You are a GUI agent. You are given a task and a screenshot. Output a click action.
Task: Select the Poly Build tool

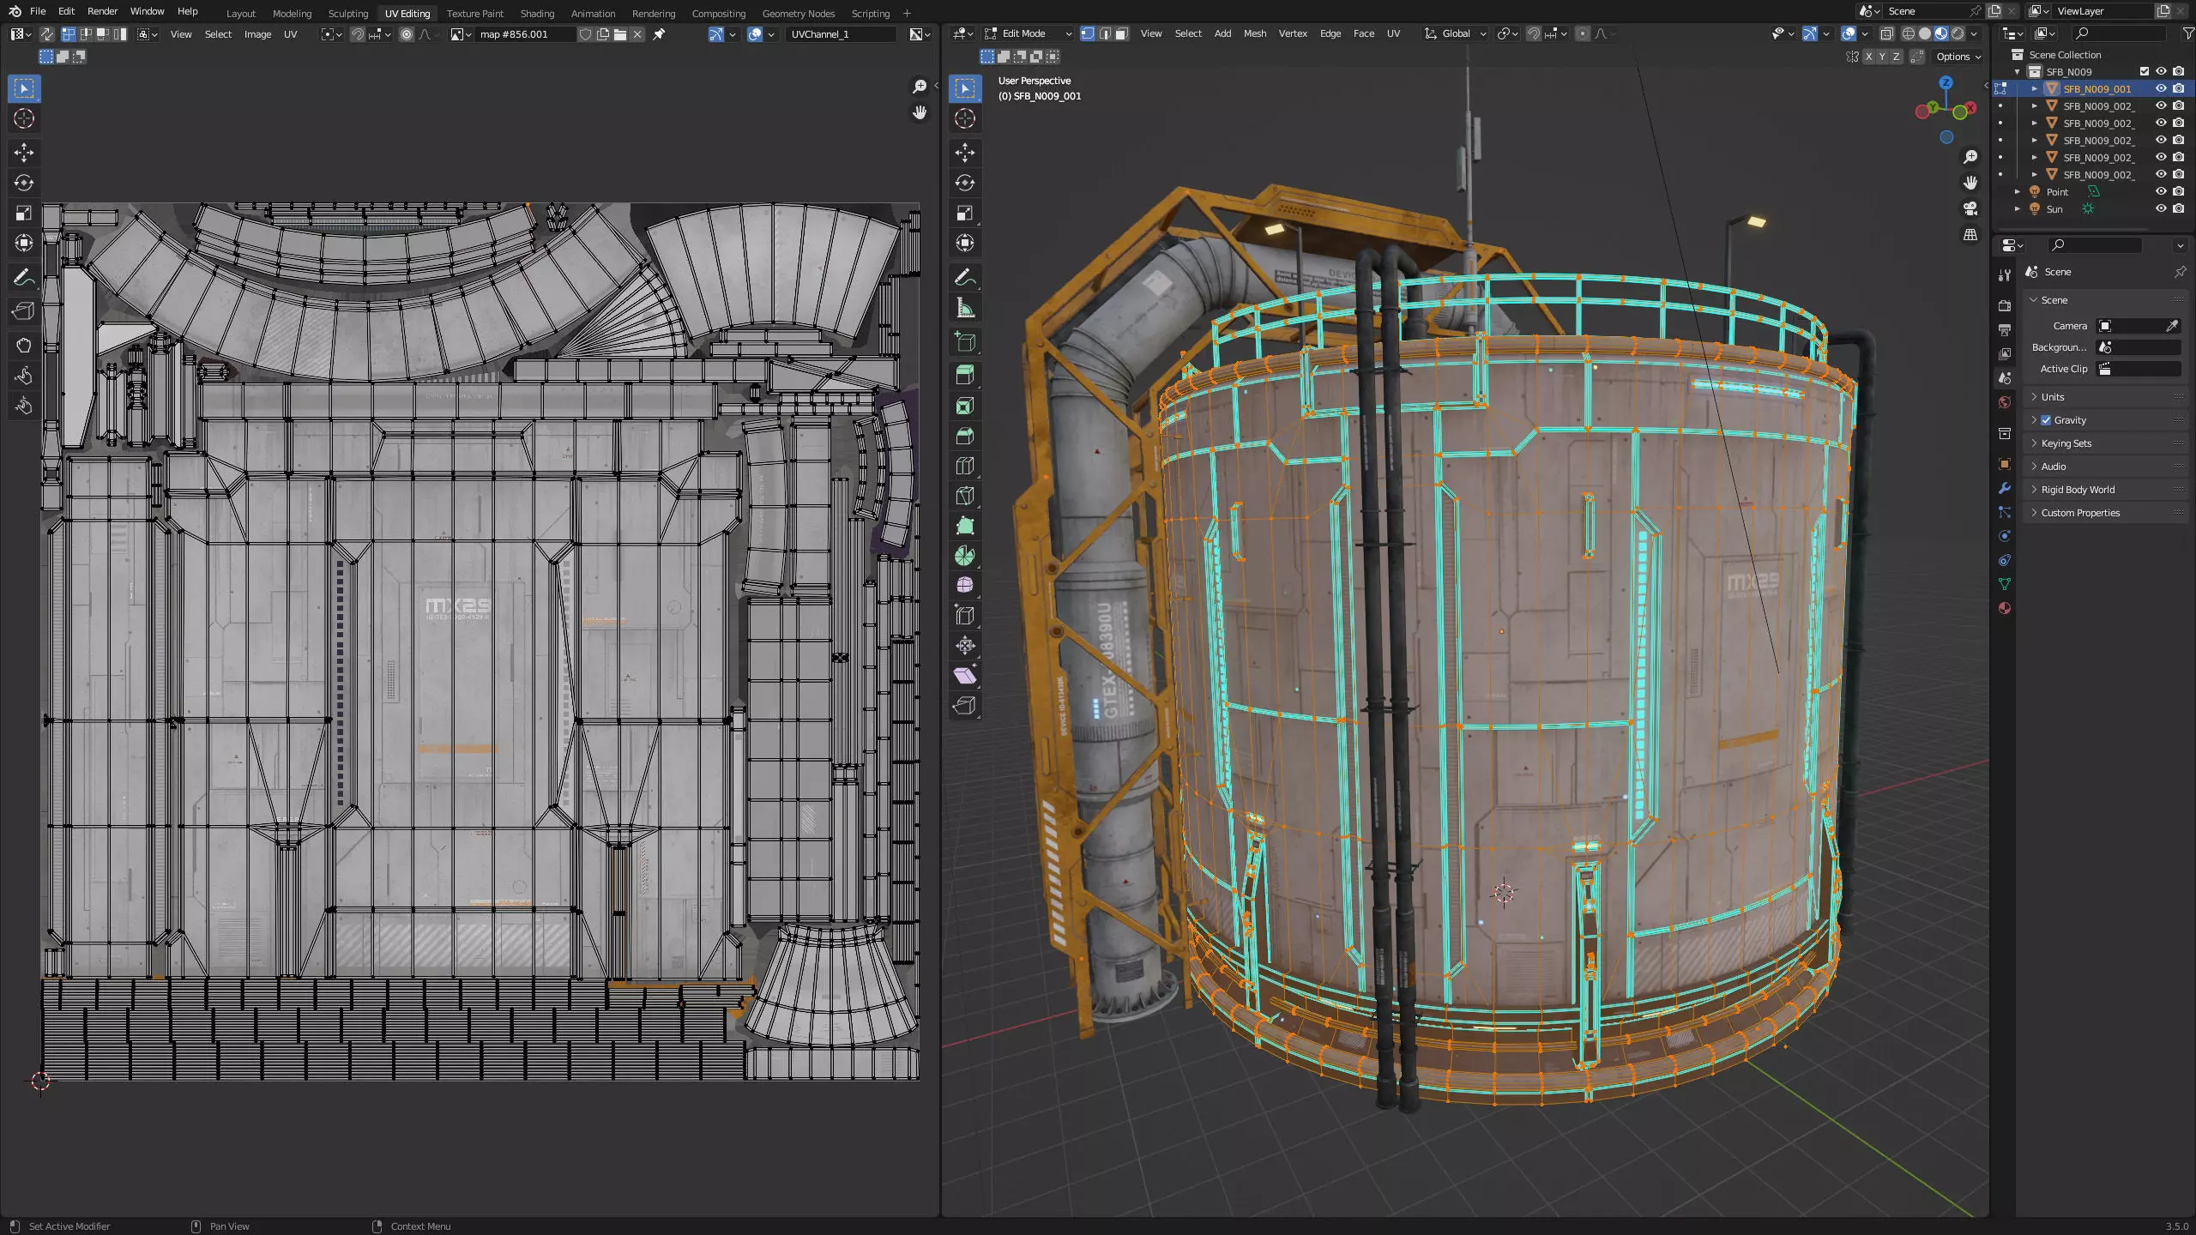965,526
